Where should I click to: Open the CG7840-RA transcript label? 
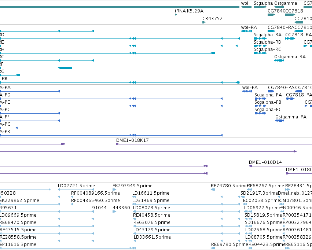tap(281, 27)
